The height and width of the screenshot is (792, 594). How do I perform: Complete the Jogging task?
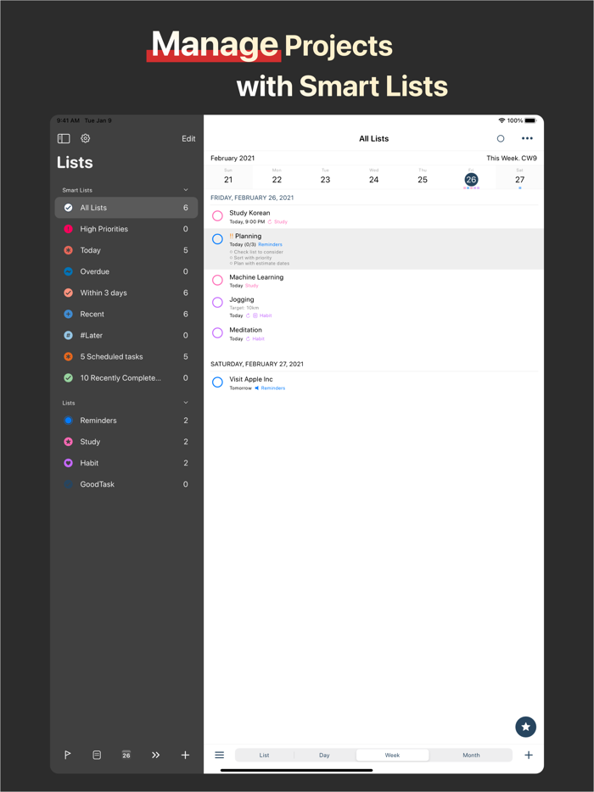click(x=217, y=302)
